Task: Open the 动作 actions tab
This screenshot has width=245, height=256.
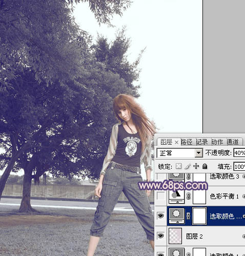Action: pos(217,142)
